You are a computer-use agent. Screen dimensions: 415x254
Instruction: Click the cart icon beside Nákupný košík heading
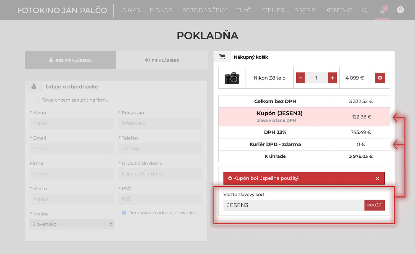222,56
